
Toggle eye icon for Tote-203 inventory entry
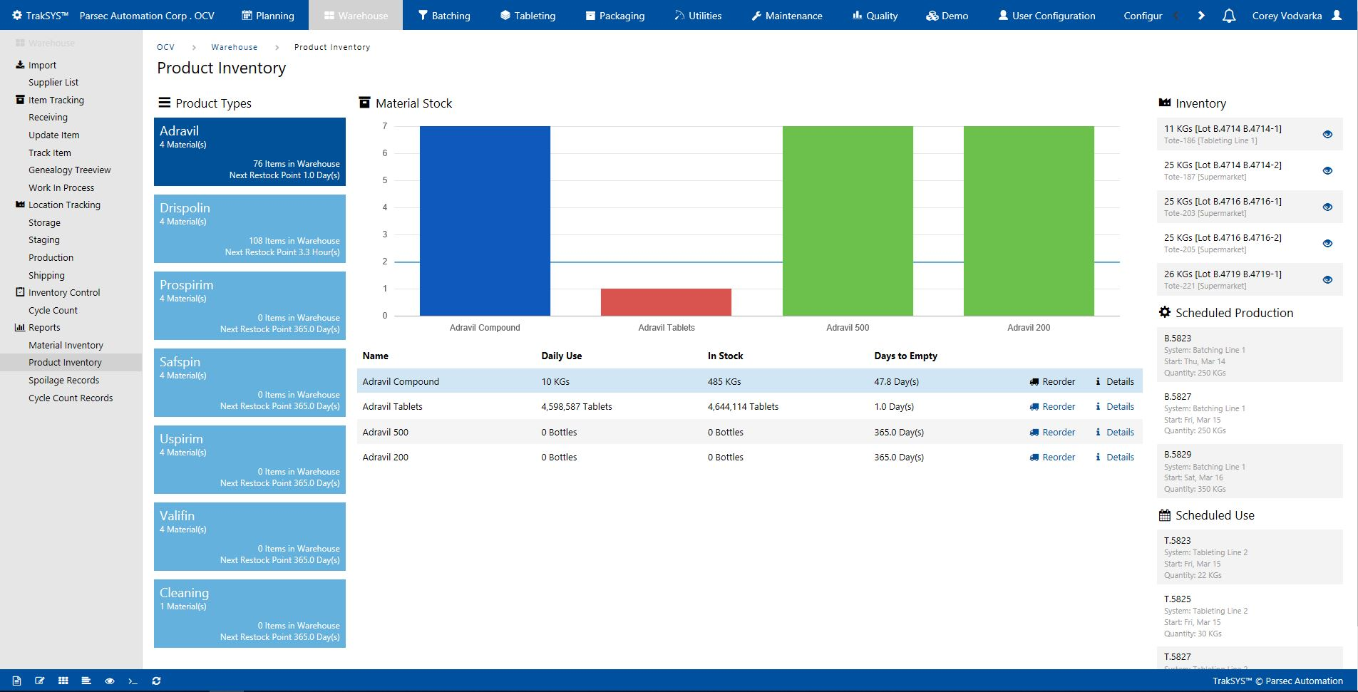click(1327, 207)
